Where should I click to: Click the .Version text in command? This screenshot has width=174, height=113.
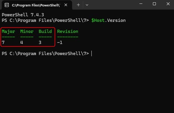115,20
